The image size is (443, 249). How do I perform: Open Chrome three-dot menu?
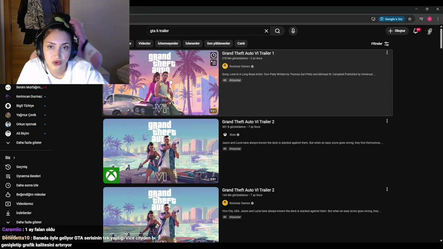(438, 19)
